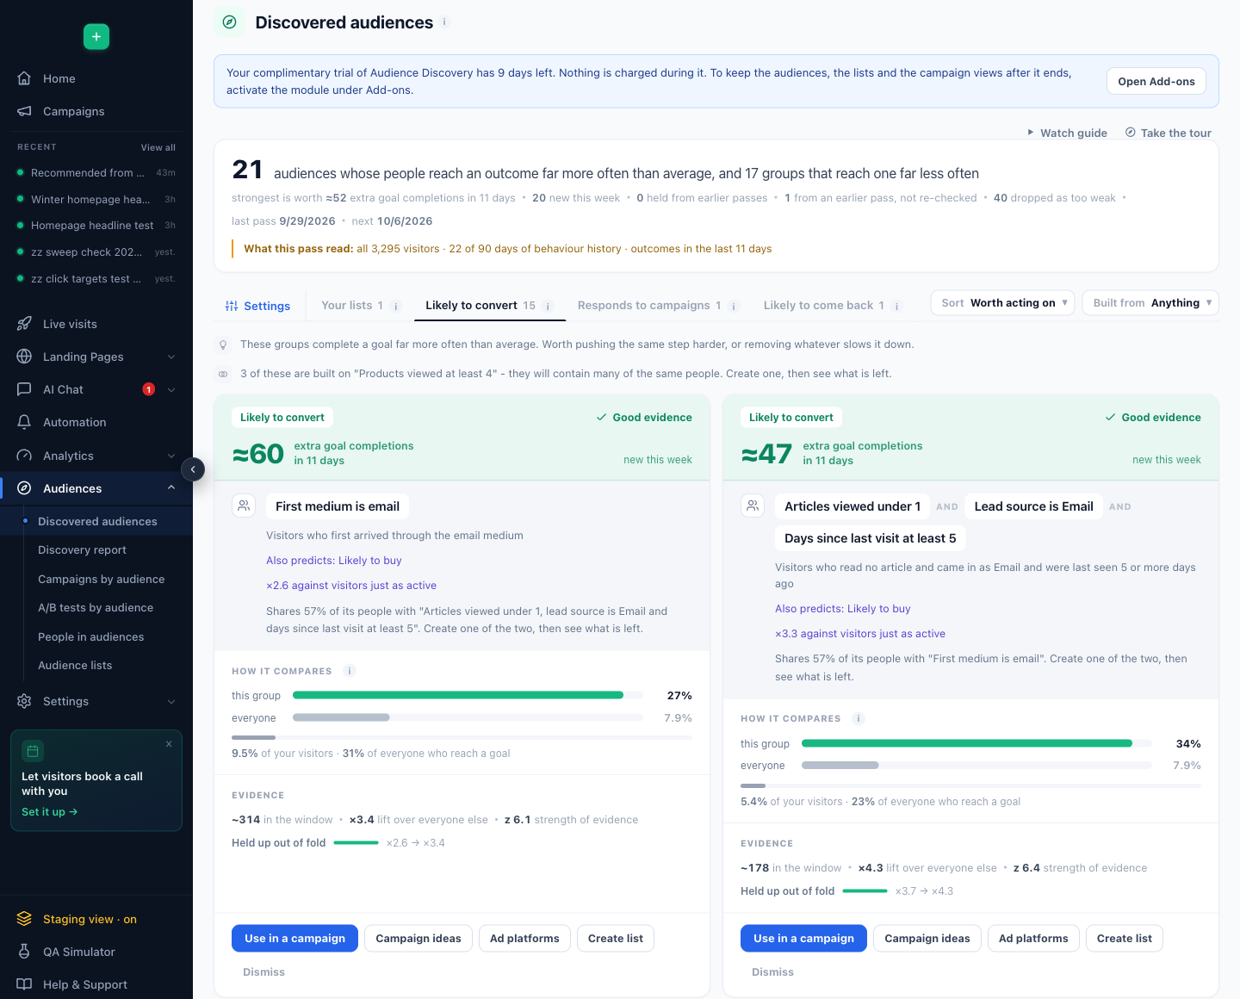1240x999 pixels.
Task: Create list for the ≈47 audience card
Action: pyautogui.click(x=1125, y=938)
